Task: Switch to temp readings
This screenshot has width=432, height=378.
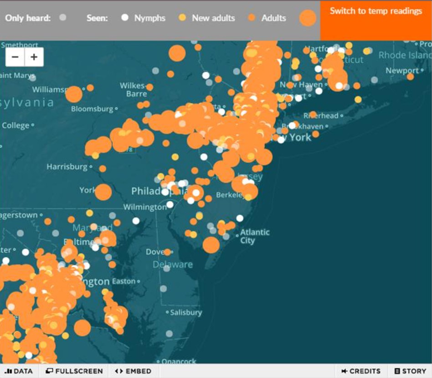Action: pos(375,11)
